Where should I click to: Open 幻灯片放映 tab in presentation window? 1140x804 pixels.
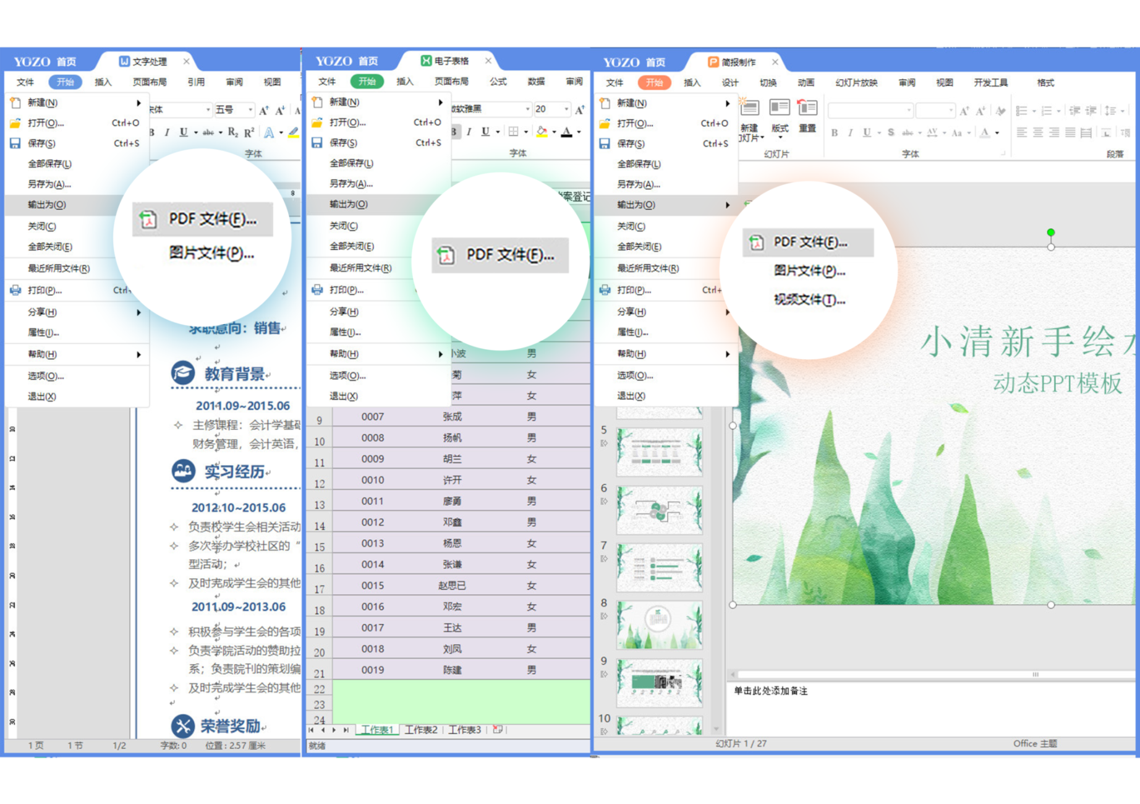[856, 82]
